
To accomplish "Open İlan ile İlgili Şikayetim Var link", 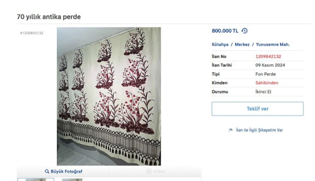I will [259, 130].
